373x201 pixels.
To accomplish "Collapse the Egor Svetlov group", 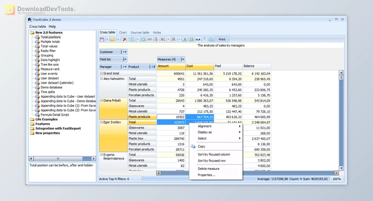I will 101,122.
